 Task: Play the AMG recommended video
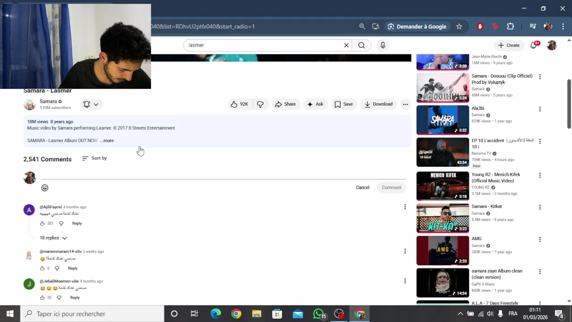(443, 250)
